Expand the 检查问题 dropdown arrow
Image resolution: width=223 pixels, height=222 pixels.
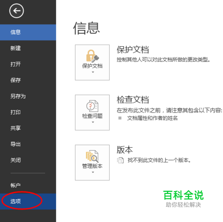coord(93,122)
